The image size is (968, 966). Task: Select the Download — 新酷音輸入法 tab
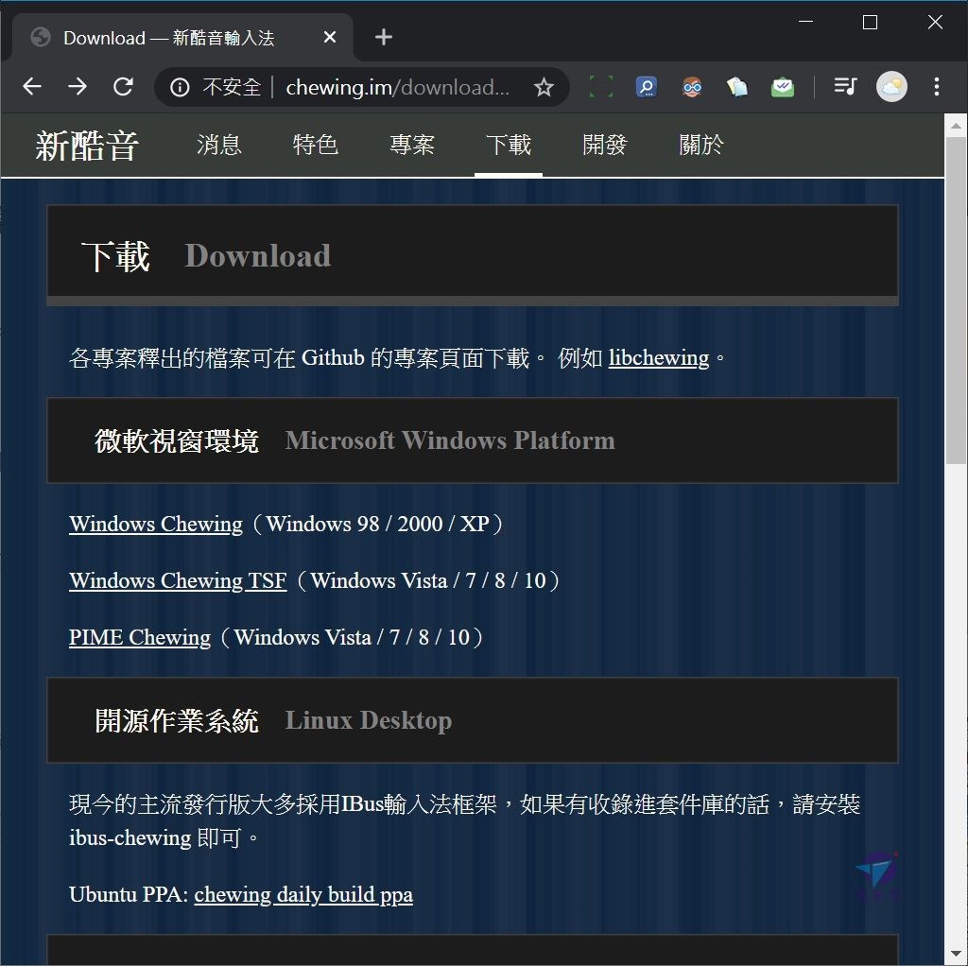click(x=182, y=38)
